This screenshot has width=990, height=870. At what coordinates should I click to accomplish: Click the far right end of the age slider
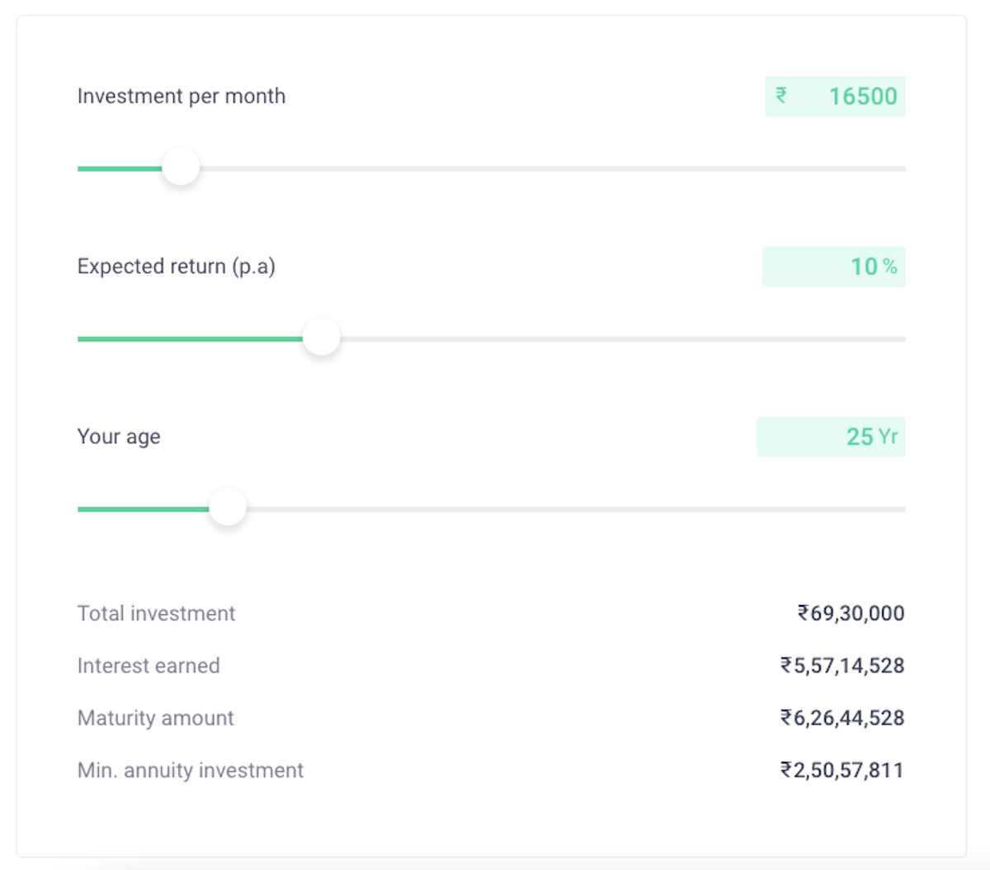(899, 508)
